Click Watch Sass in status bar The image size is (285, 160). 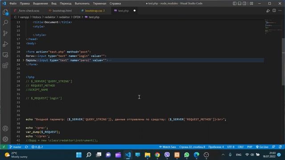(x=167, y=147)
